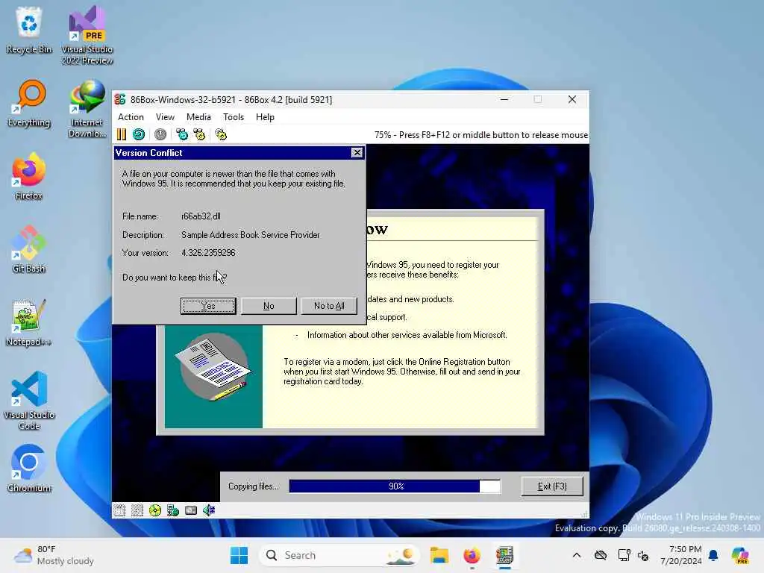The height and width of the screenshot is (573, 764).
Task: Open Firefox from the taskbar
Action: coord(472,555)
